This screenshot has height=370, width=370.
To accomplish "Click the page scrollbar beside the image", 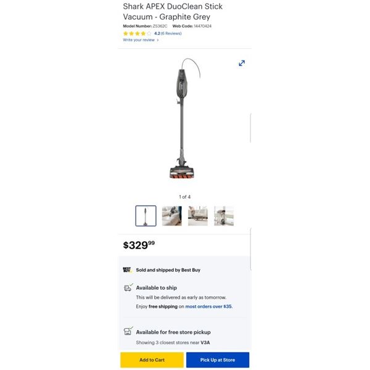I will click(x=250, y=128).
